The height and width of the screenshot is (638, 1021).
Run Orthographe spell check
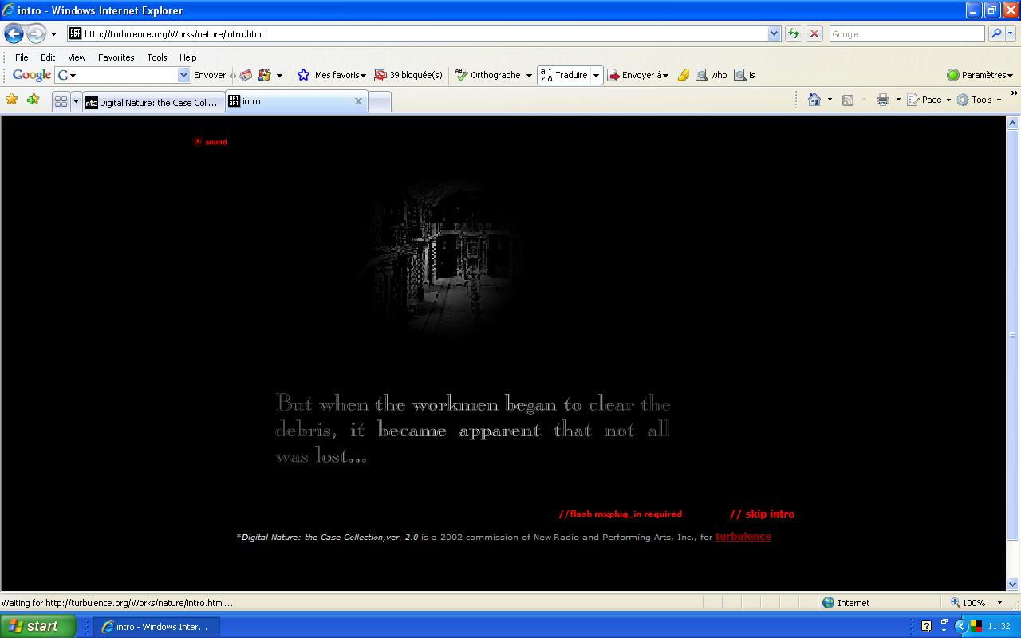[x=487, y=75]
